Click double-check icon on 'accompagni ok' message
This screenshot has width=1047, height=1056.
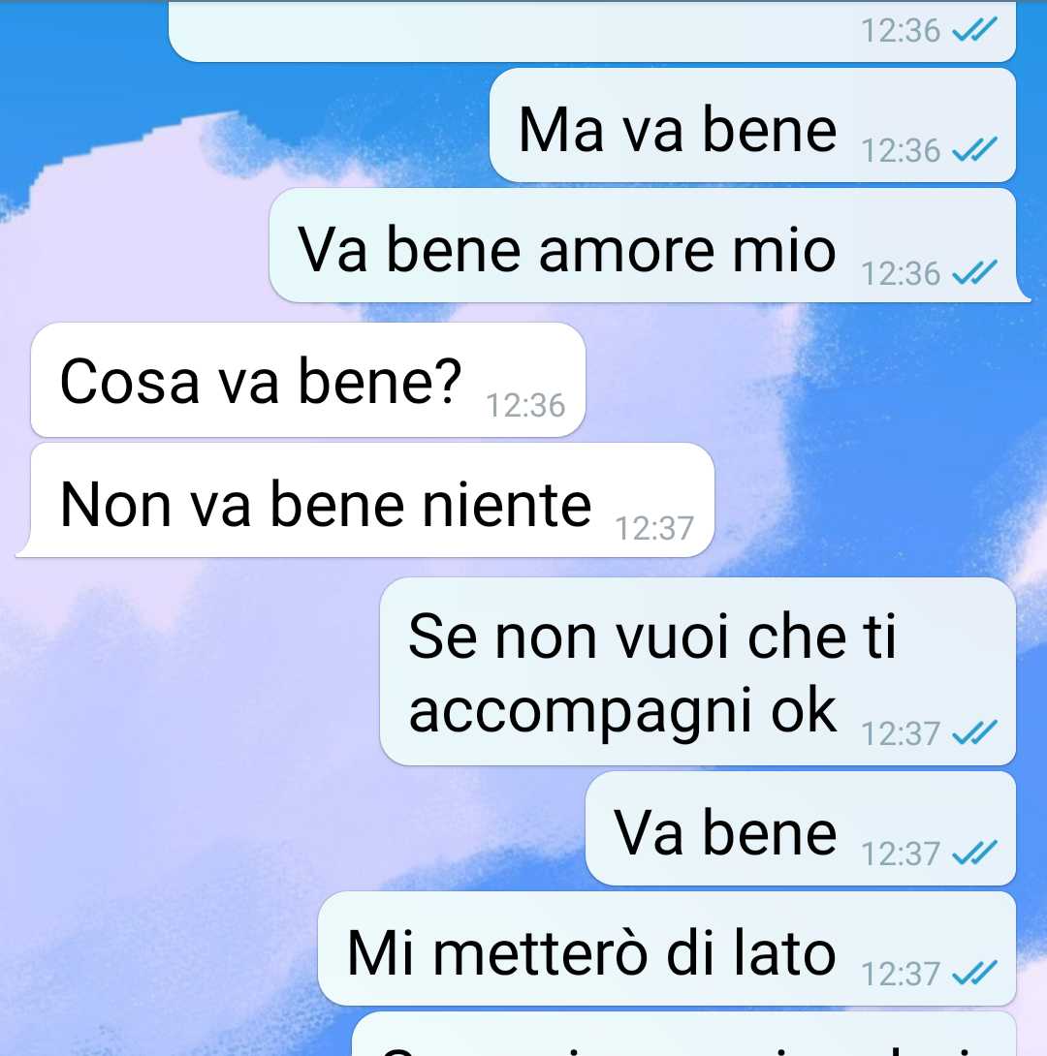click(974, 732)
